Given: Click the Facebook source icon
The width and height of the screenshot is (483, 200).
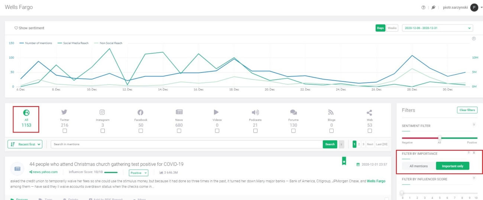Looking at the screenshot, I should [x=140, y=112].
